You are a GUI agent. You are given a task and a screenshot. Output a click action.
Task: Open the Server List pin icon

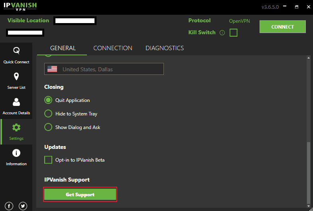(x=16, y=76)
